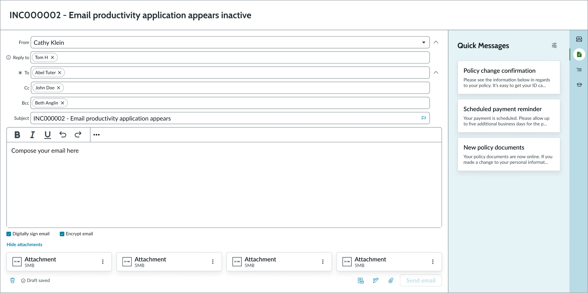The image size is (588, 293).
Task: Open the learning panel via graduation cap icon
Action: tap(579, 85)
